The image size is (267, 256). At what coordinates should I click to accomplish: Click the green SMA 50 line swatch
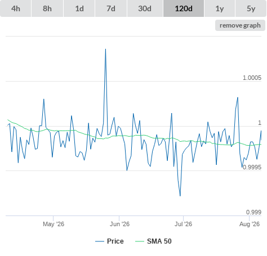(x=140, y=241)
